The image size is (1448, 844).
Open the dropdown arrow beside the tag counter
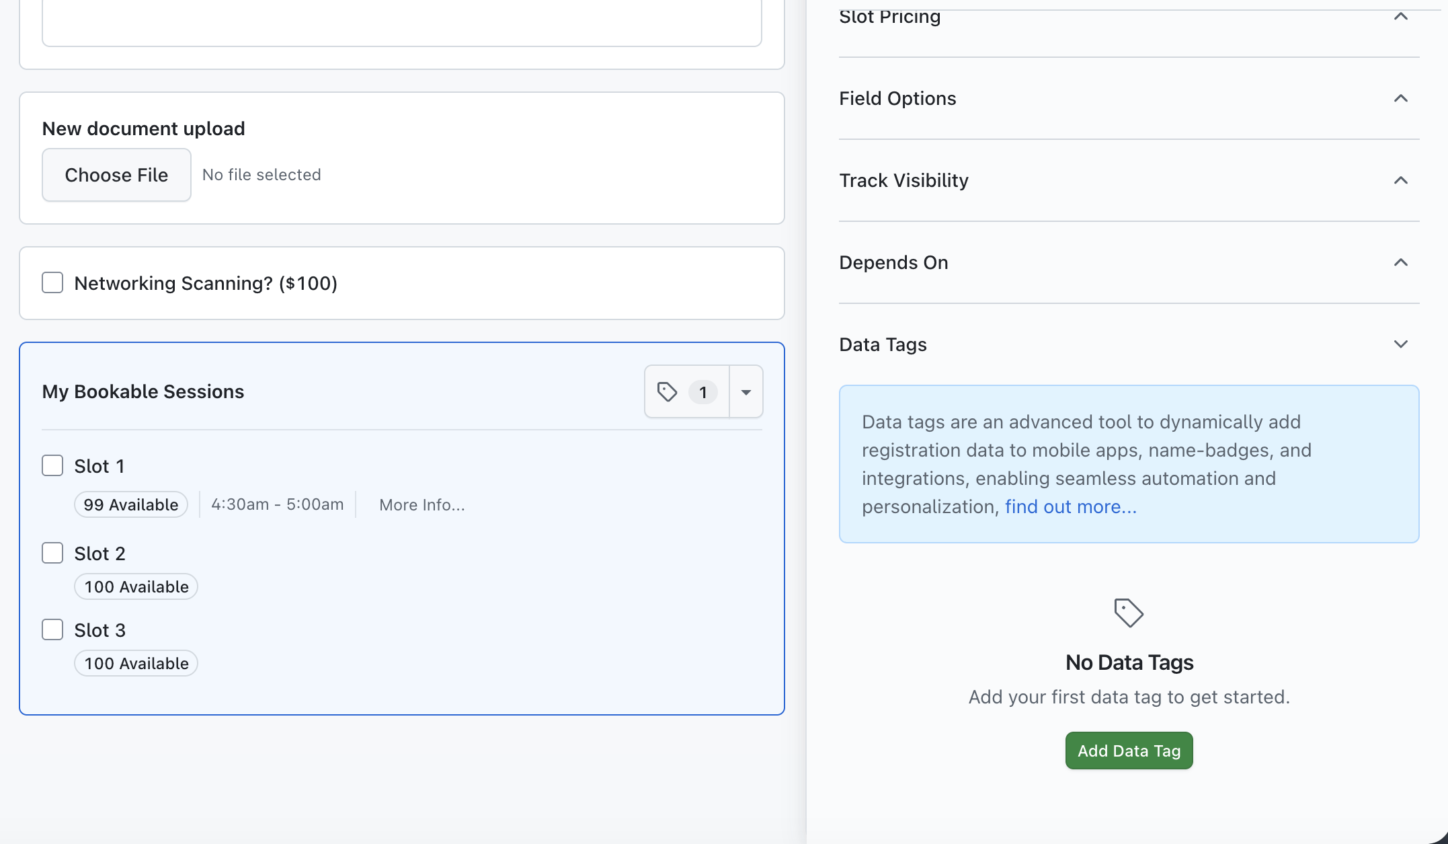click(x=746, y=392)
